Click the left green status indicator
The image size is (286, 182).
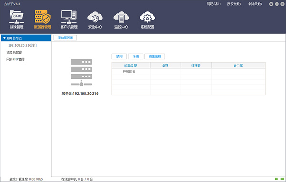(276, 179)
